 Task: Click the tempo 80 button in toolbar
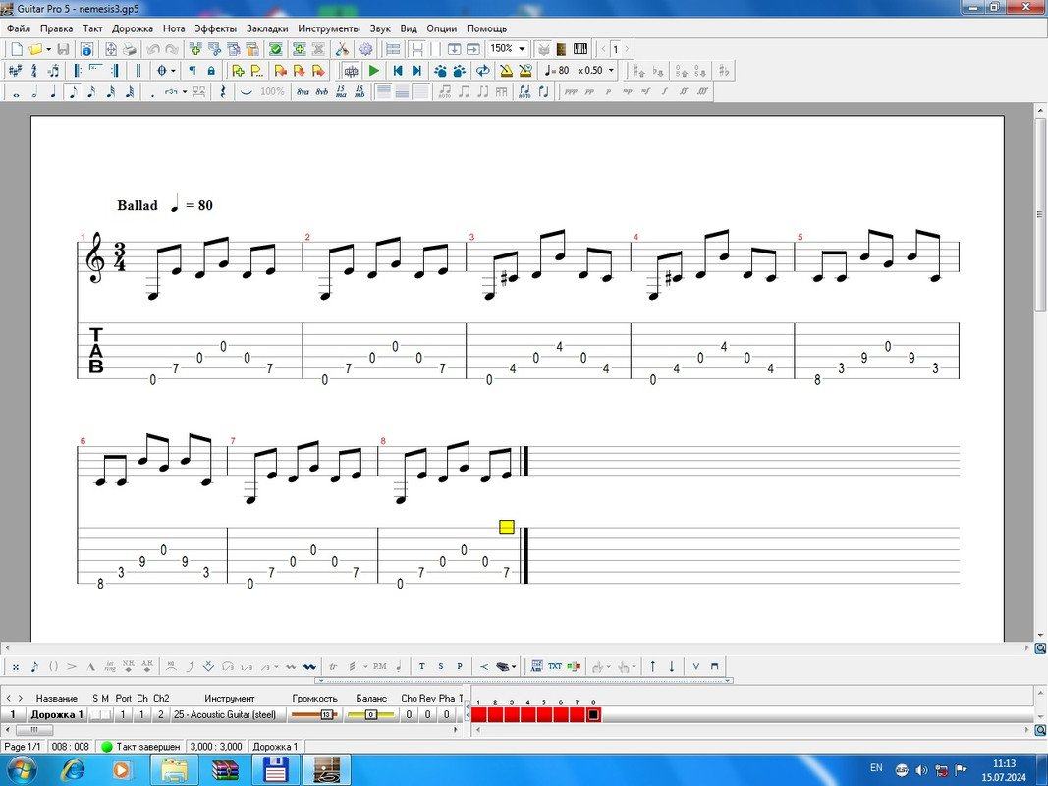coord(558,71)
